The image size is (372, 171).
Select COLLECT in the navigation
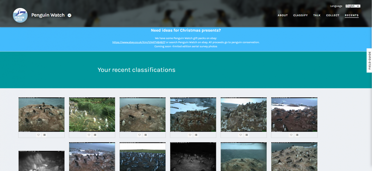[x=333, y=15]
